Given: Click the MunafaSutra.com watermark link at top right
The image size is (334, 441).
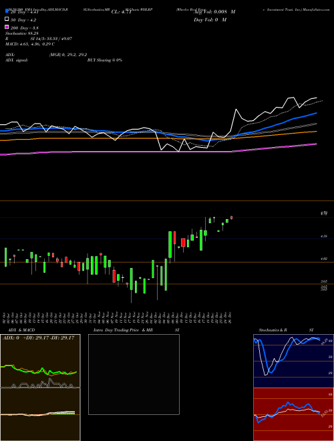Looking at the screenshot, I should [317, 9].
